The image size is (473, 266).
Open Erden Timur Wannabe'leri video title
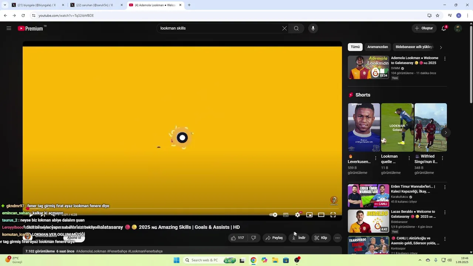pos(413,189)
